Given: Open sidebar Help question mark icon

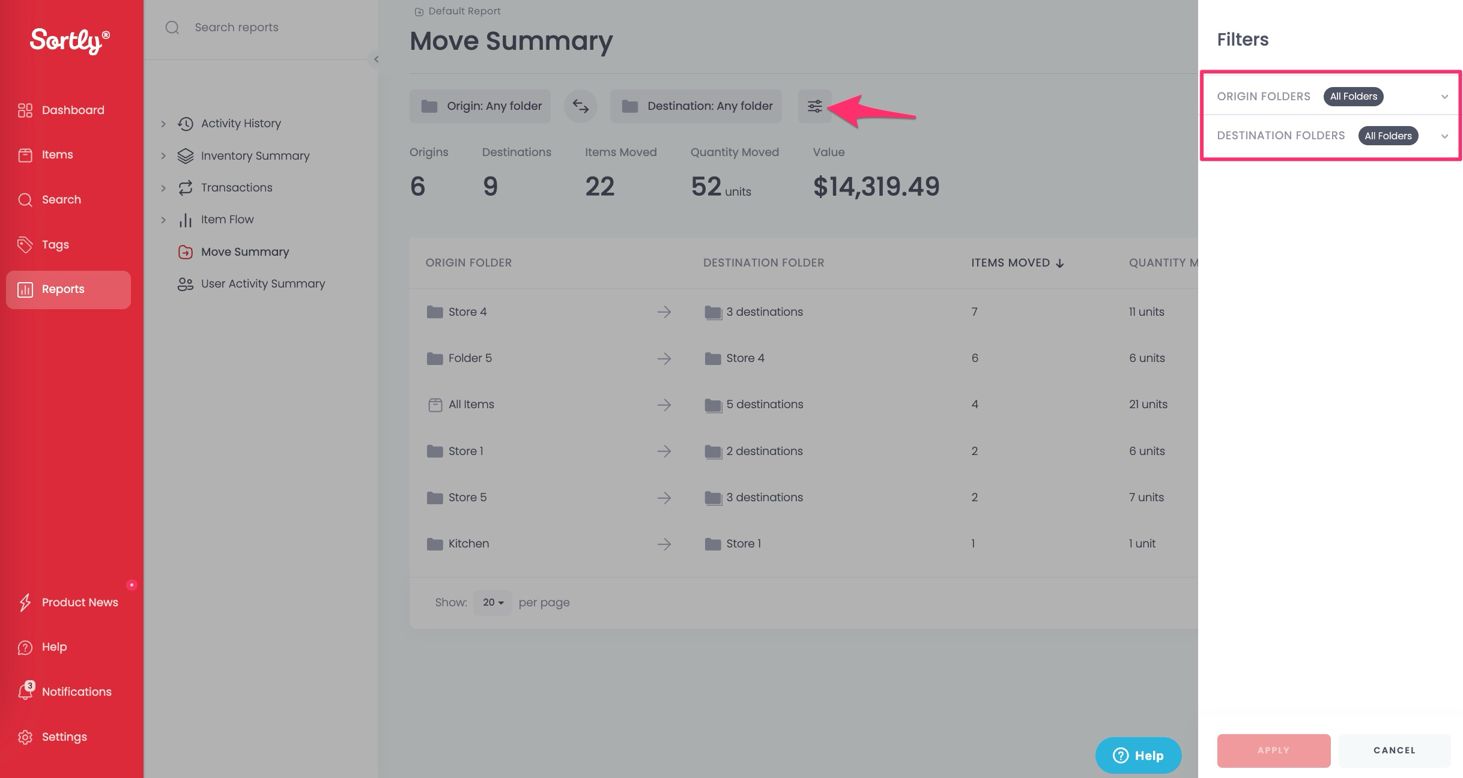Looking at the screenshot, I should click(x=25, y=647).
